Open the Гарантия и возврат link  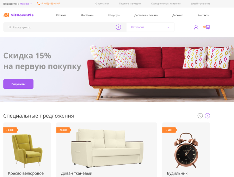point(130,4)
